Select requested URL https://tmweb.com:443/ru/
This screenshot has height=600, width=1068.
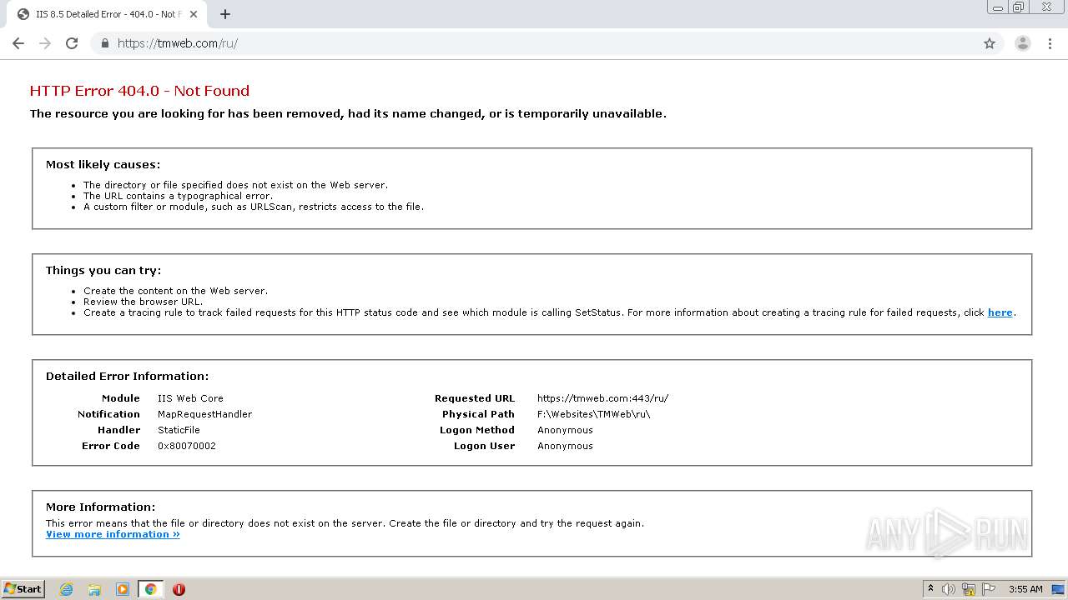[x=602, y=398]
